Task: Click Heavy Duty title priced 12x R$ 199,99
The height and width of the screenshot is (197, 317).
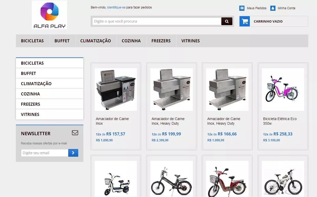Action: 168,121
